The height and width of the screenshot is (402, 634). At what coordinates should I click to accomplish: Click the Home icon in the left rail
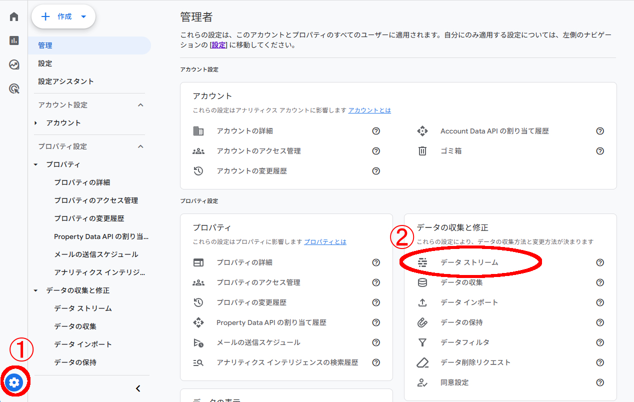13,16
